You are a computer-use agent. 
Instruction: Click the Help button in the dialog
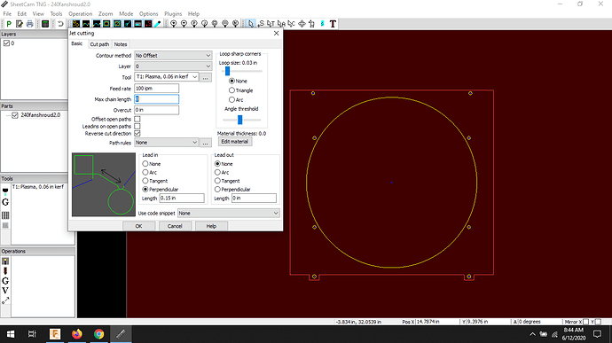211,226
